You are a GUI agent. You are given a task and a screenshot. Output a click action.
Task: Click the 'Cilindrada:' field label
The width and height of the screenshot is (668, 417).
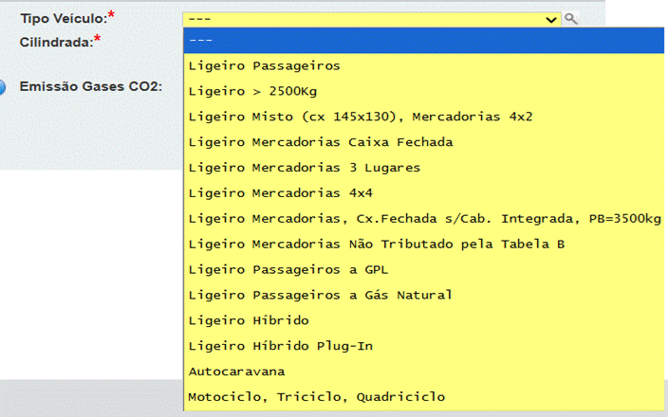55,41
